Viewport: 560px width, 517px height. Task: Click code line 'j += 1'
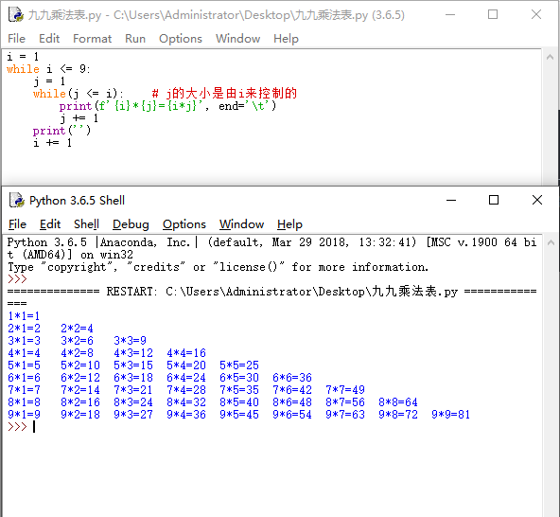pyautogui.click(x=79, y=118)
